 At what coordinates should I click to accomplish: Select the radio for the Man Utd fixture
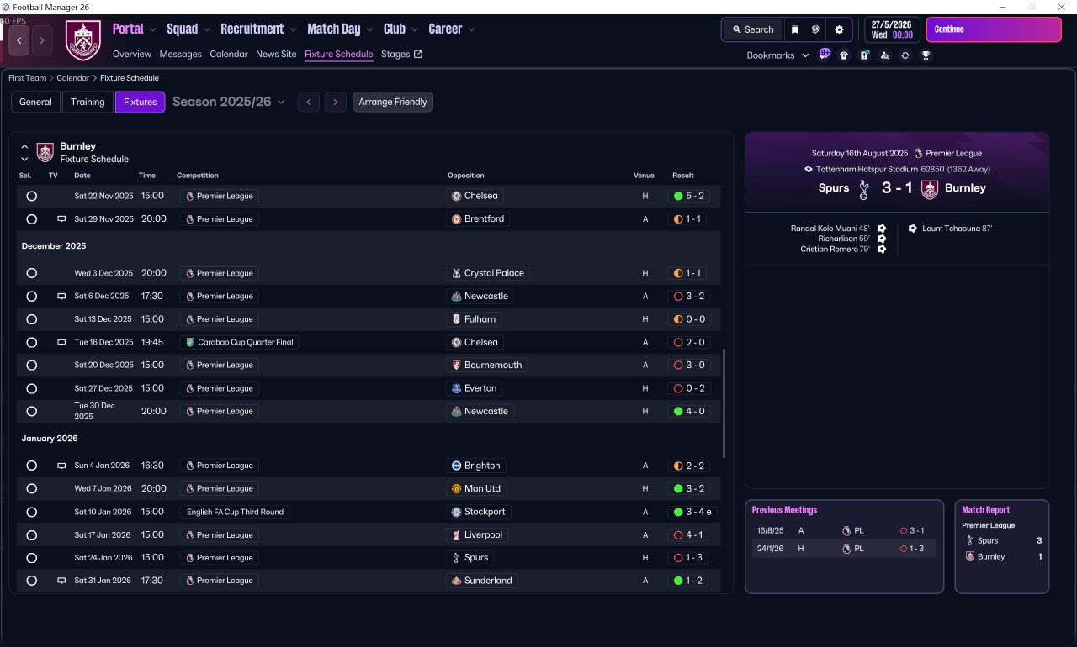[x=31, y=488]
